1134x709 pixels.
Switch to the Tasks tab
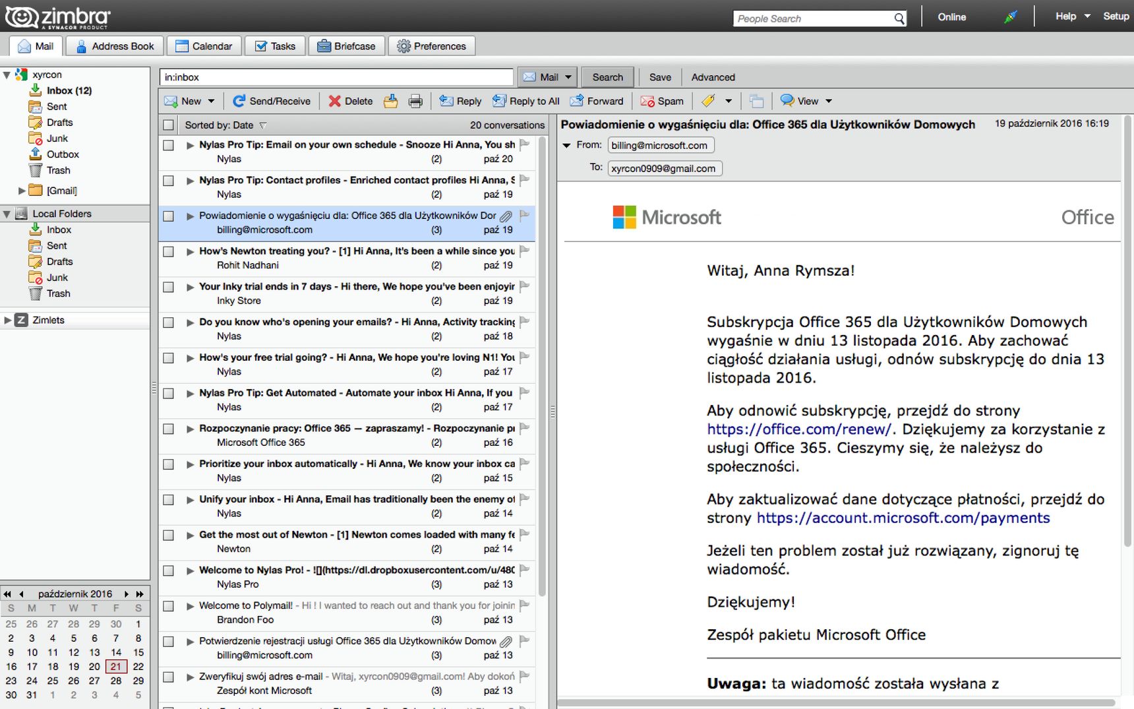(275, 46)
